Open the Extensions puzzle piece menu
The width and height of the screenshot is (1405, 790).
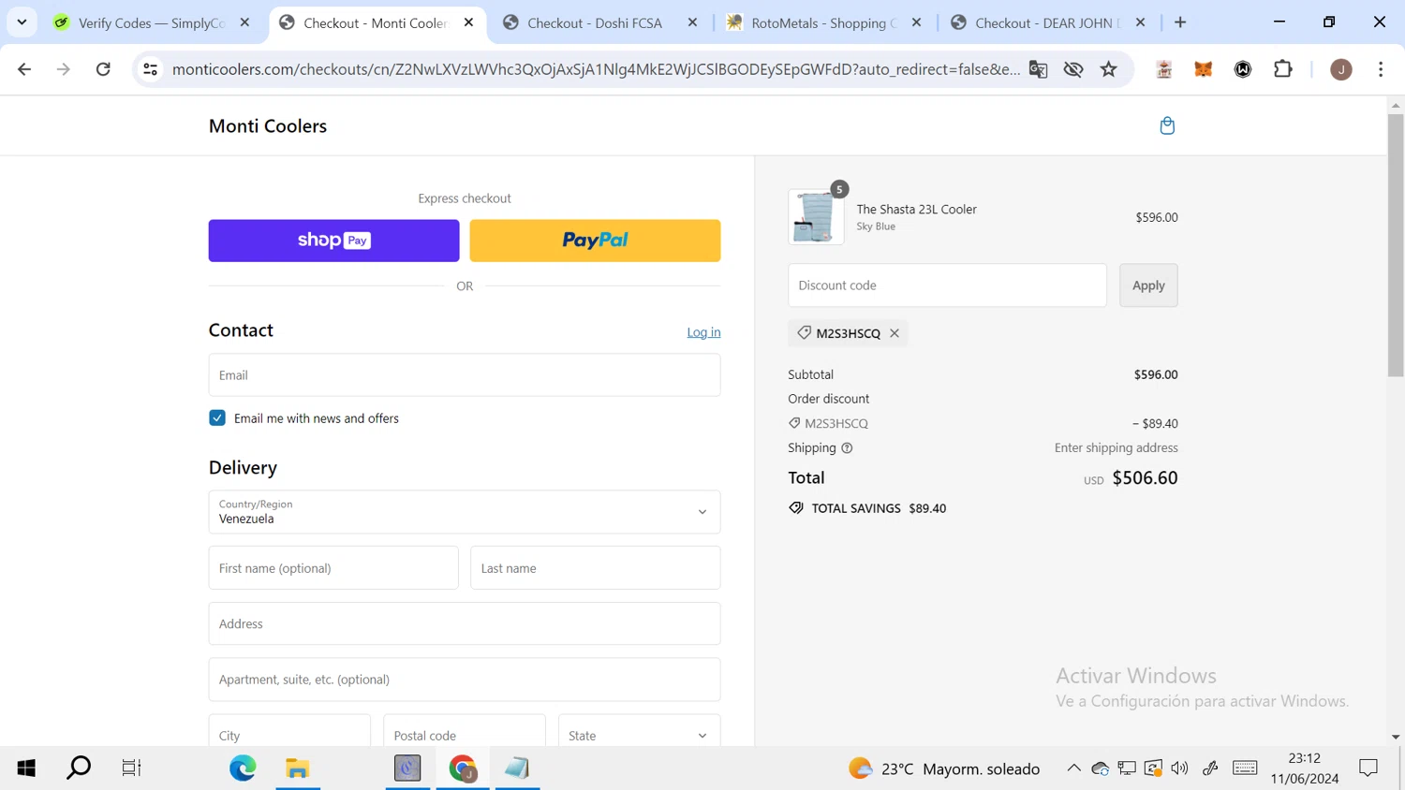(x=1283, y=69)
